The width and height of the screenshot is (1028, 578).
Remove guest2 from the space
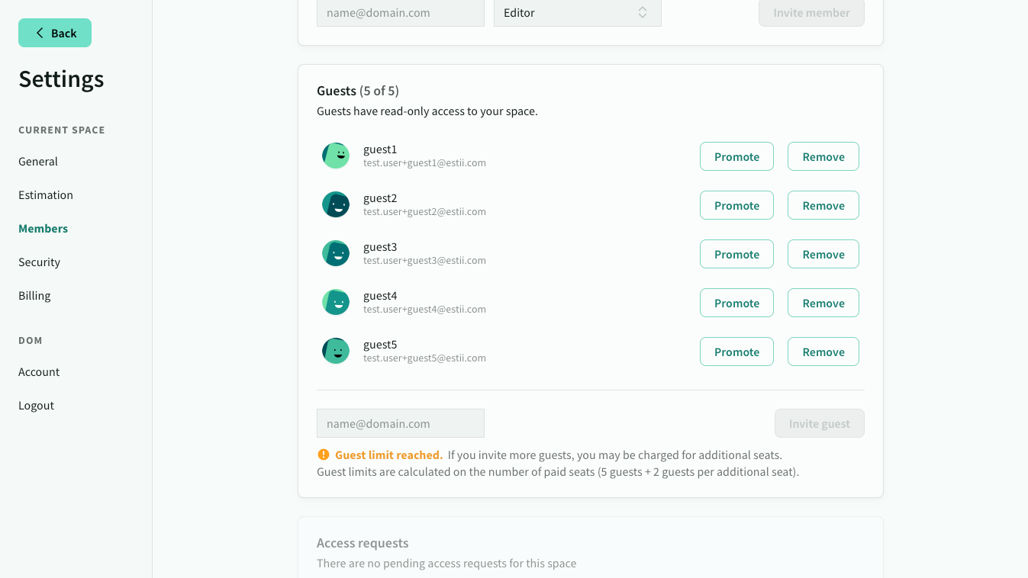pyautogui.click(x=823, y=205)
